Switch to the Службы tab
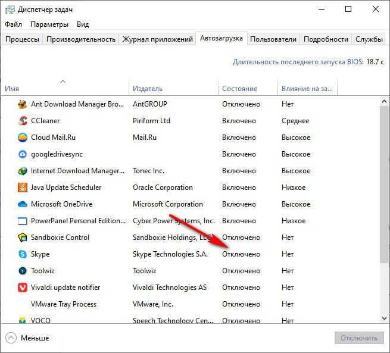Image resolution: width=390 pixels, height=353 pixels. pos(369,39)
